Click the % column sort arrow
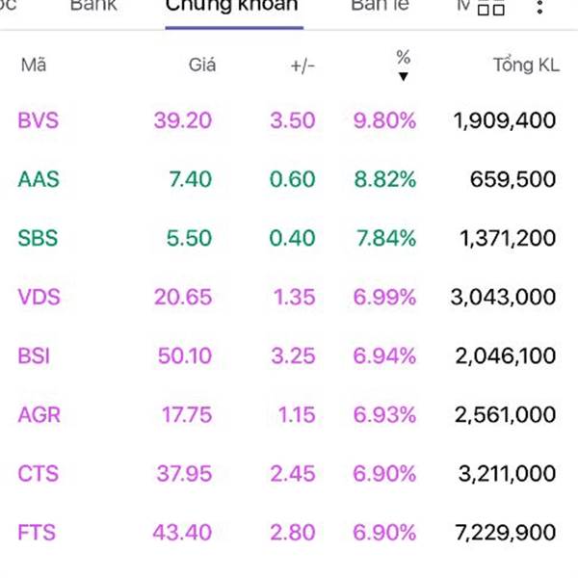 (x=404, y=76)
